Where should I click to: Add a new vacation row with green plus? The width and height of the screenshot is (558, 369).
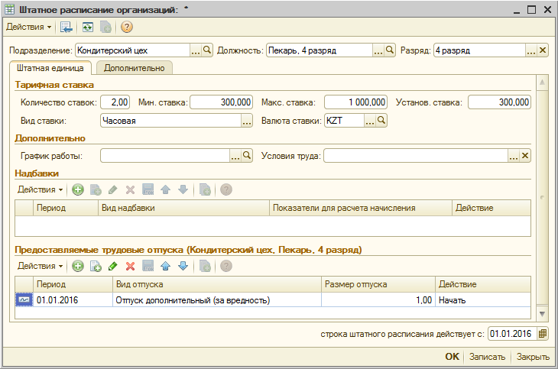point(78,266)
